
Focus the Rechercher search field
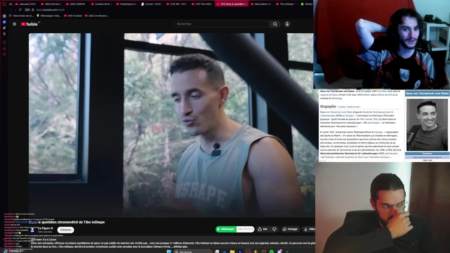[x=222, y=24]
